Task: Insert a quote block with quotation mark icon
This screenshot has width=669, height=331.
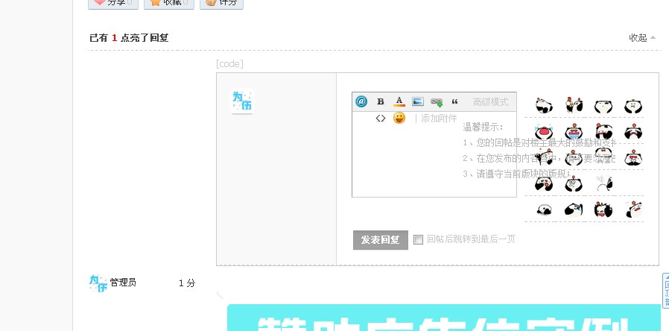Action: [x=455, y=101]
